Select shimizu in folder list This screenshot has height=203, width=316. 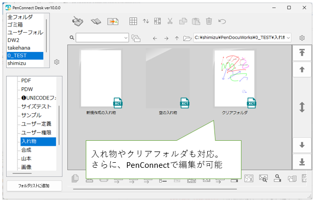coord(25,63)
